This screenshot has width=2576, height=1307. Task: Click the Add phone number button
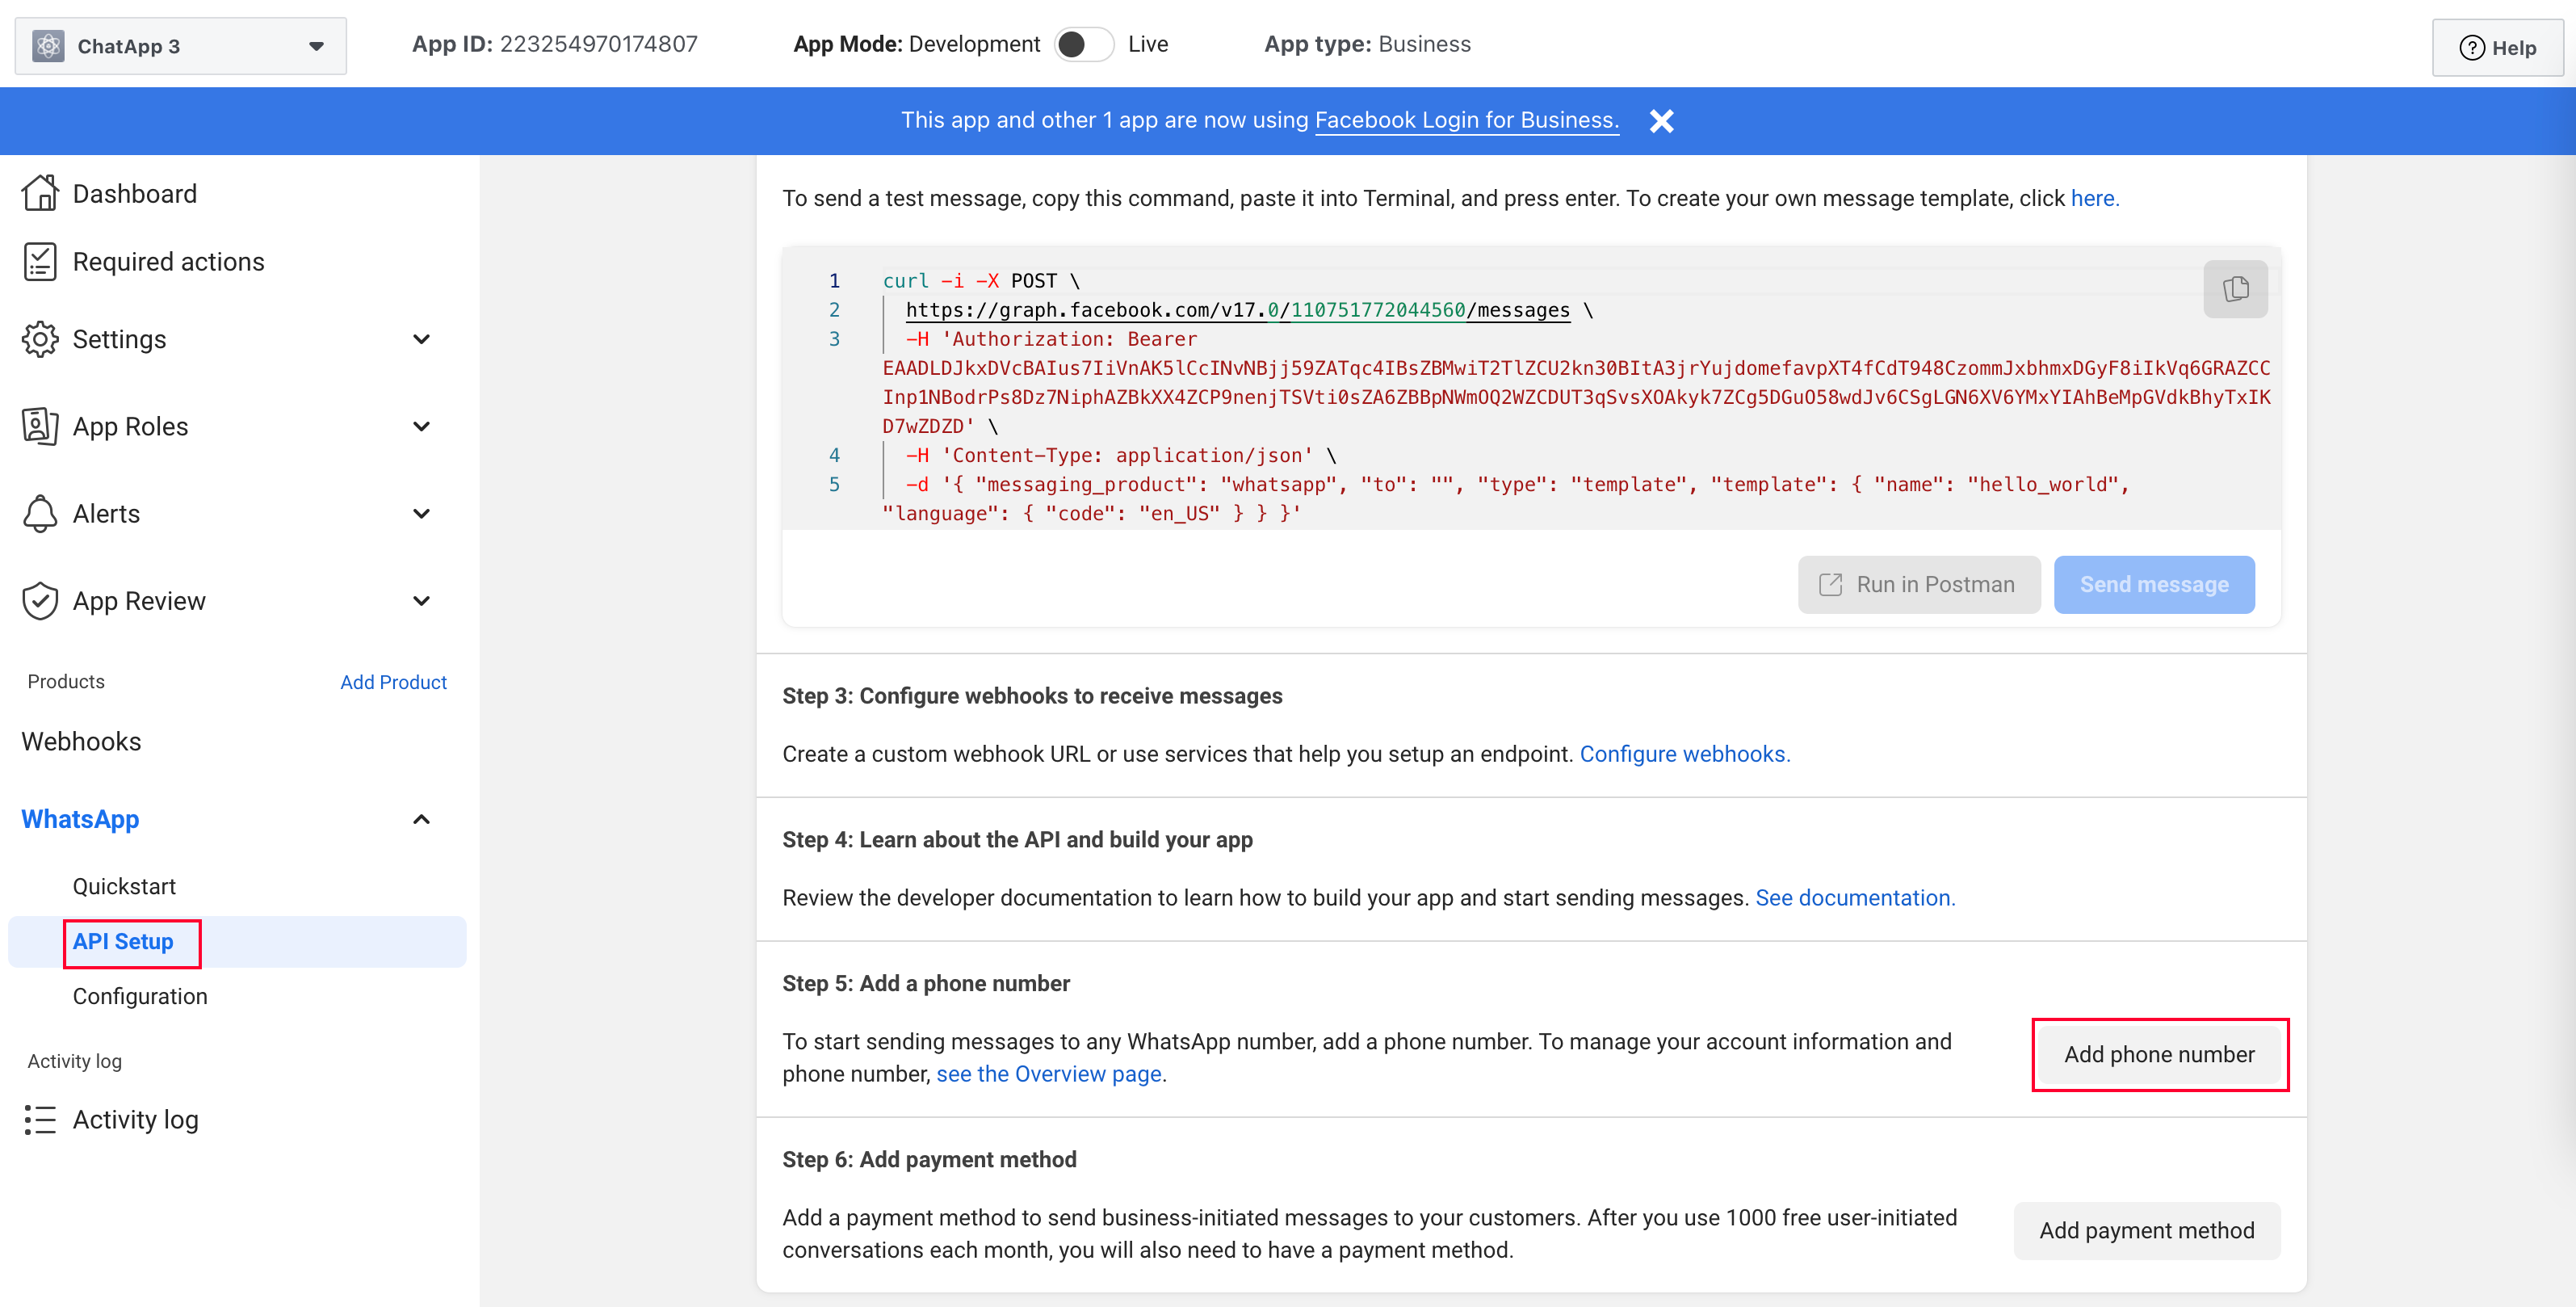coord(2158,1055)
